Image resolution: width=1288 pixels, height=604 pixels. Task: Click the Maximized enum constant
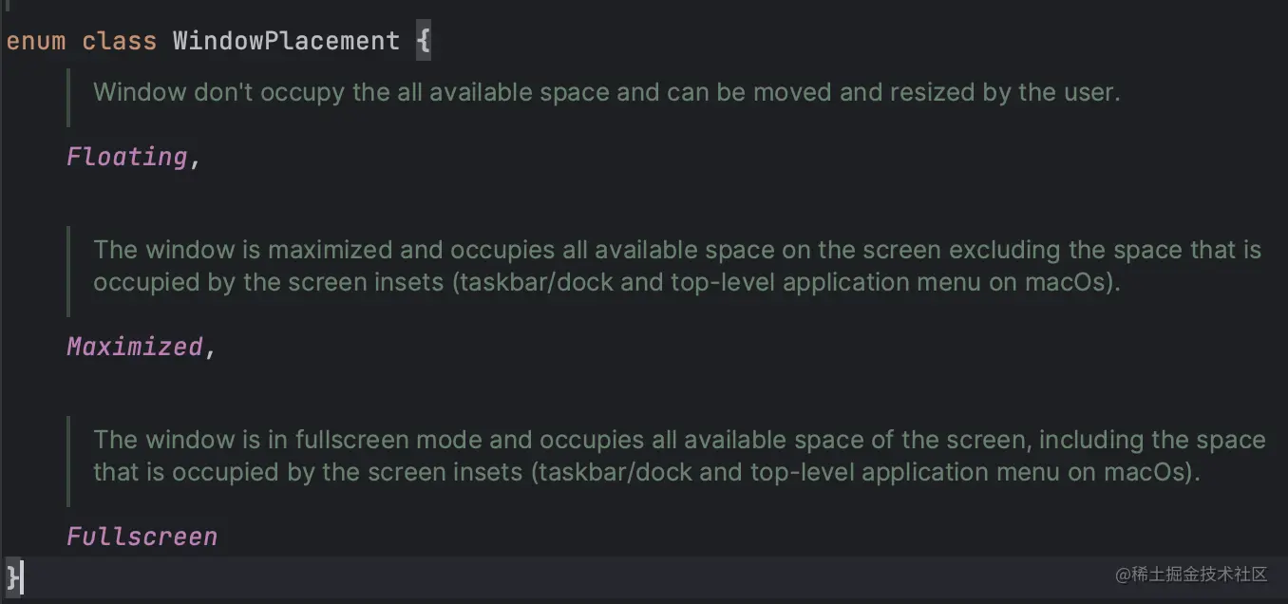(x=135, y=347)
